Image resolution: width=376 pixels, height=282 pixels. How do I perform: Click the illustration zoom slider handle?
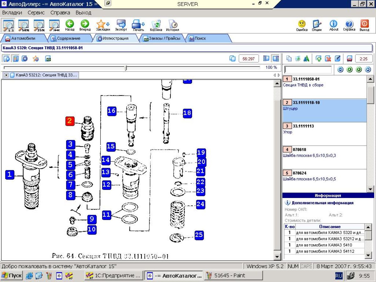126,68
